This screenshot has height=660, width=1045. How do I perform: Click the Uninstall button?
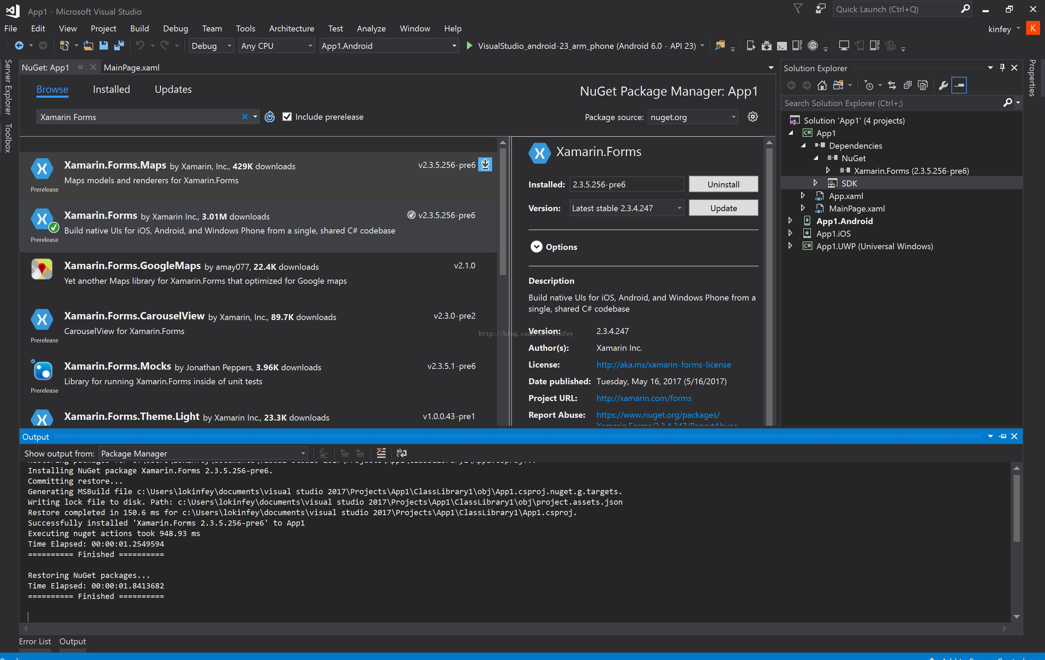point(723,184)
